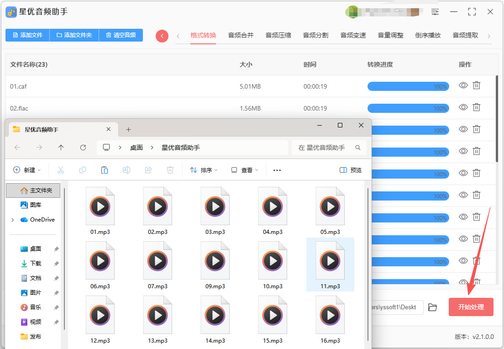Preview 01.caf with its eye icon

point(463,85)
